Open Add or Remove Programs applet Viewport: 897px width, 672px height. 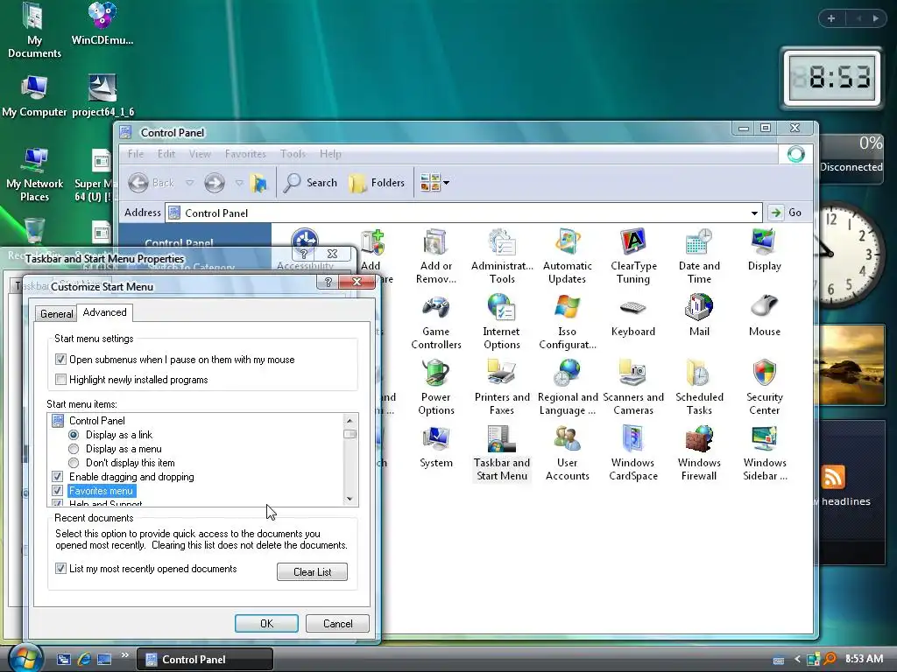point(436,256)
